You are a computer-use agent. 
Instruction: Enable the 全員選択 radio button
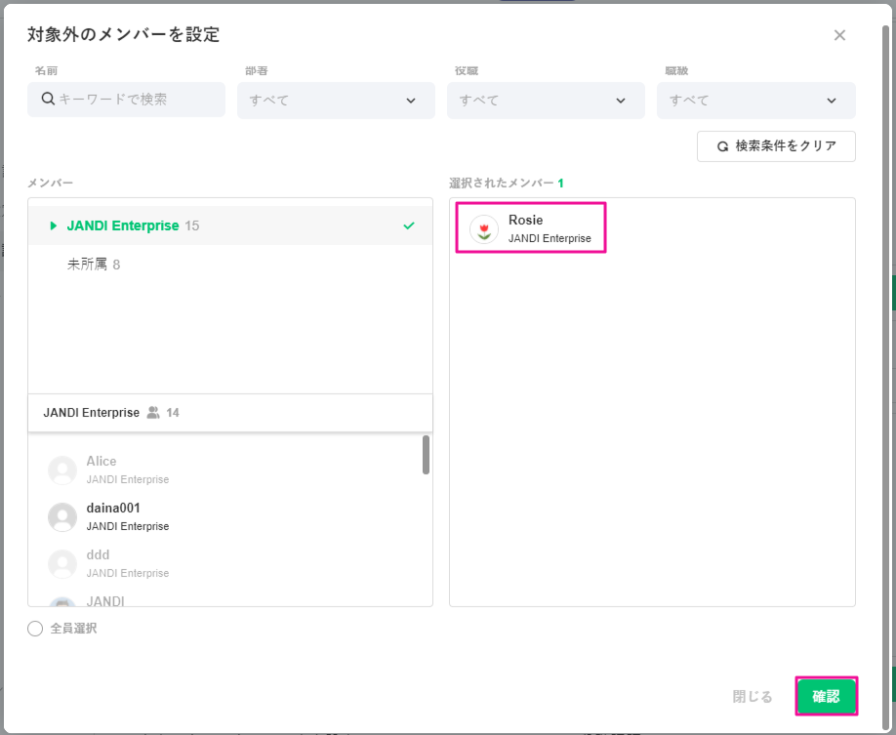[x=35, y=629]
